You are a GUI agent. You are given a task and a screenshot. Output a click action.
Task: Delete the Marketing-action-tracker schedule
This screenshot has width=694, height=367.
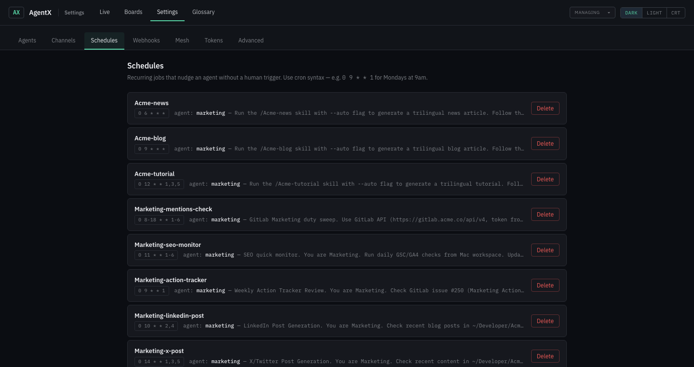pos(545,285)
